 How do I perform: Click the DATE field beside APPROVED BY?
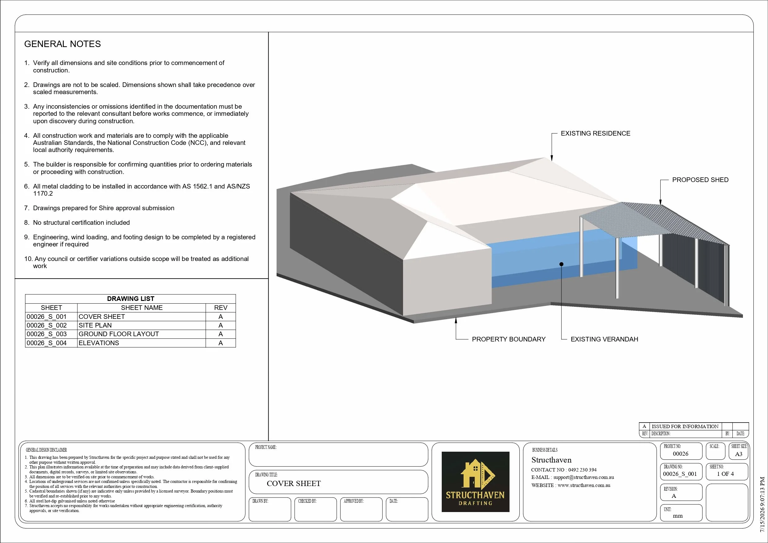tap(407, 509)
